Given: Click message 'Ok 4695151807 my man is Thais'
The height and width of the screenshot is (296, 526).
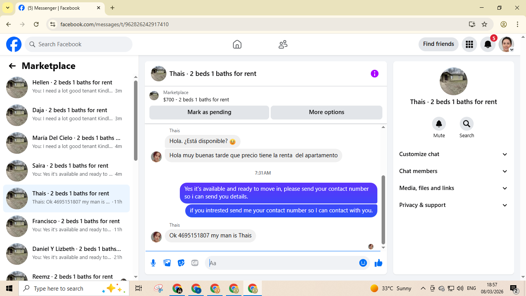Looking at the screenshot, I should pos(210,235).
